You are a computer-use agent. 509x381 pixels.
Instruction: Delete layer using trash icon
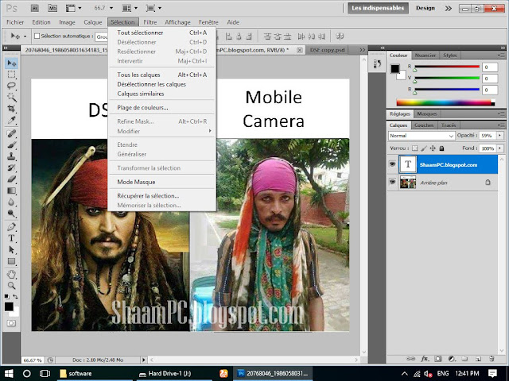click(492, 359)
